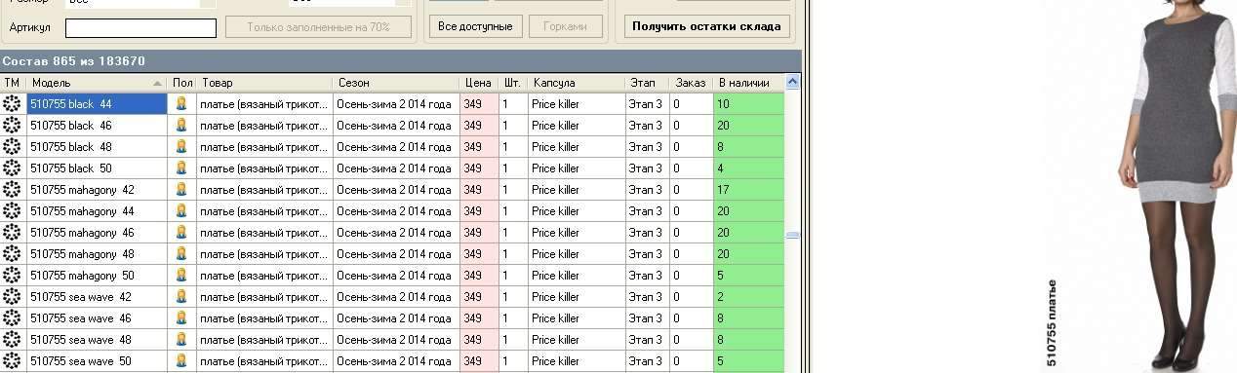Click into the Артикул input field

(140, 28)
